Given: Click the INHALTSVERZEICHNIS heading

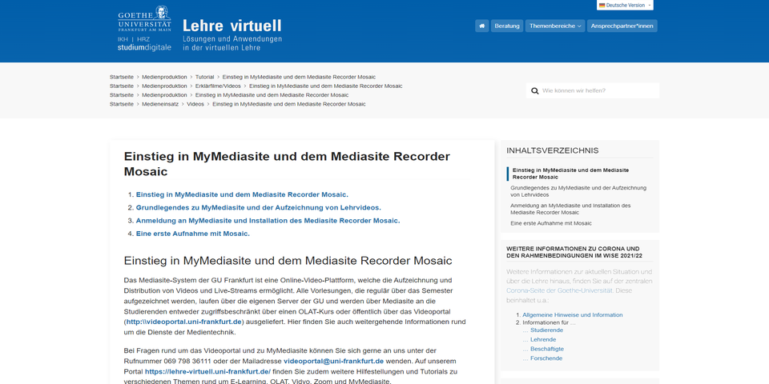Looking at the screenshot, I should coord(552,150).
